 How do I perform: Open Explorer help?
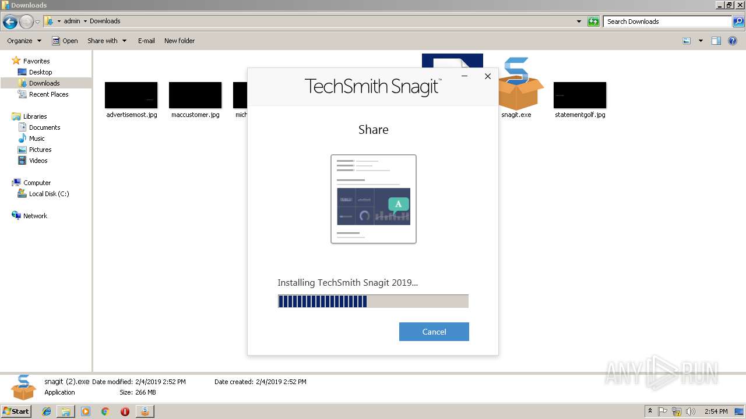pyautogui.click(x=733, y=41)
